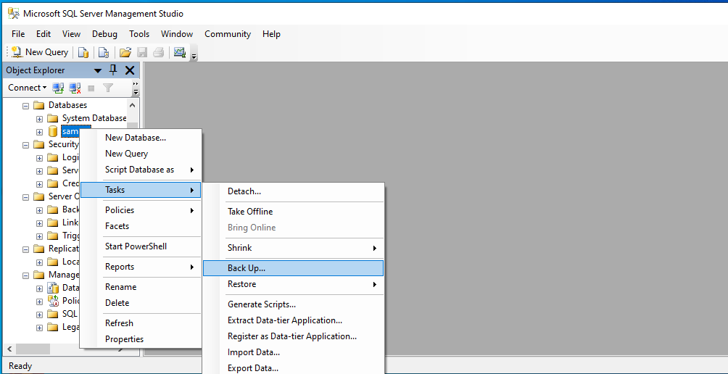This screenshot has width=728, height=374.
Task: Open the Object Explorer window position dropdown
Action: 97,70
